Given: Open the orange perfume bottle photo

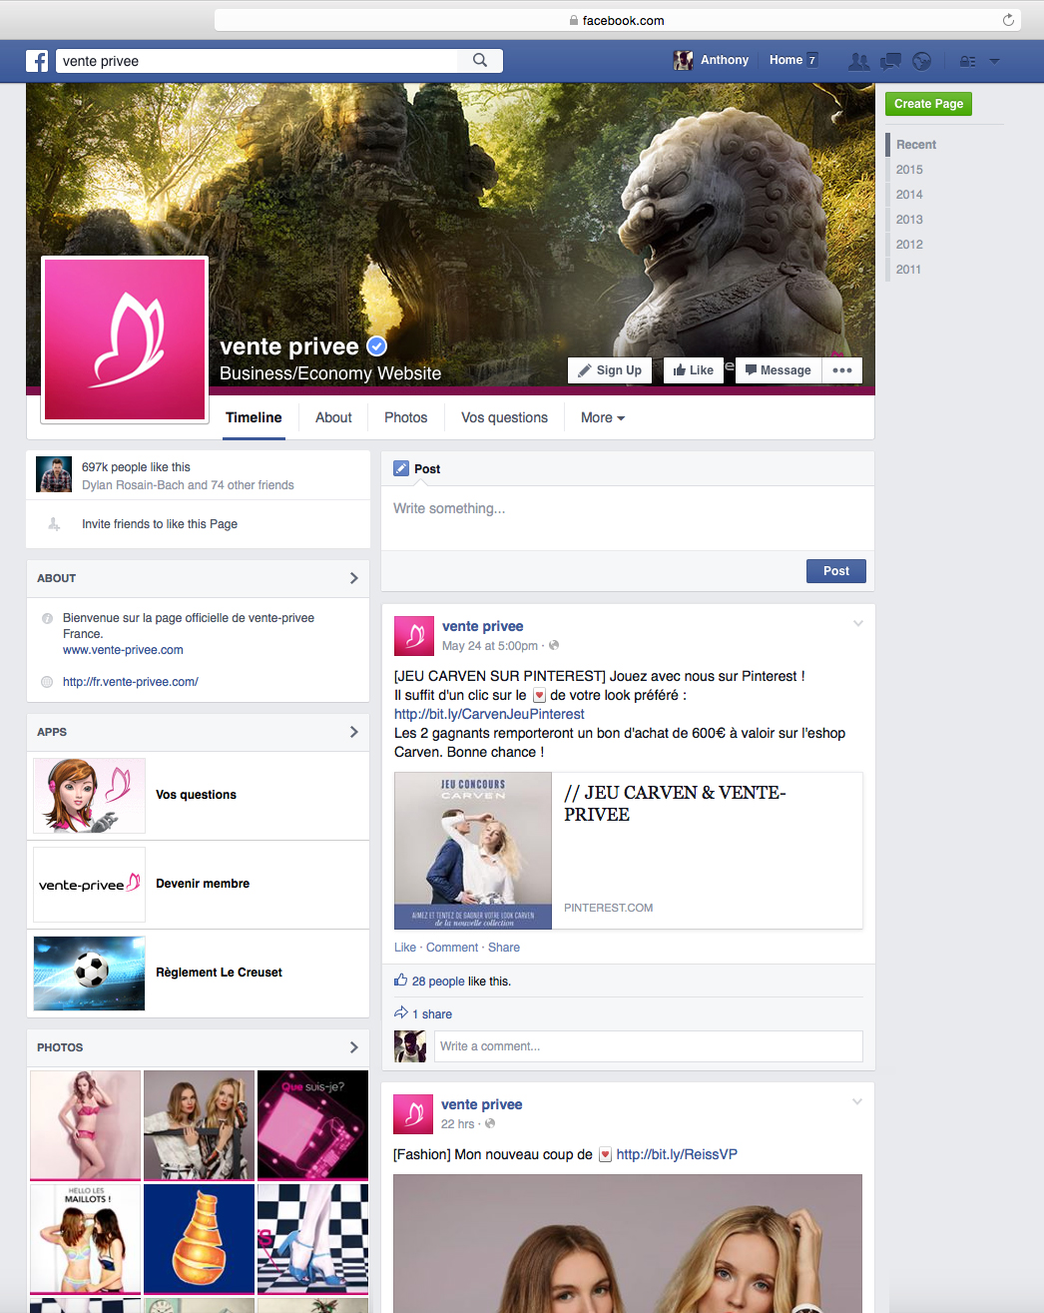Looking at the screenshot, I should click(x=199, y=1239).
